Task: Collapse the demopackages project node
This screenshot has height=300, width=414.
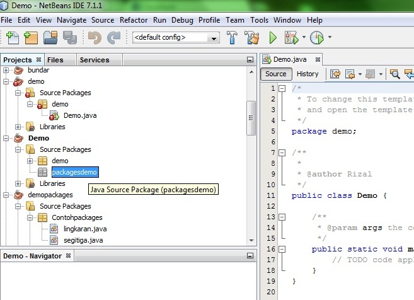Action: (x=6, y=195)
